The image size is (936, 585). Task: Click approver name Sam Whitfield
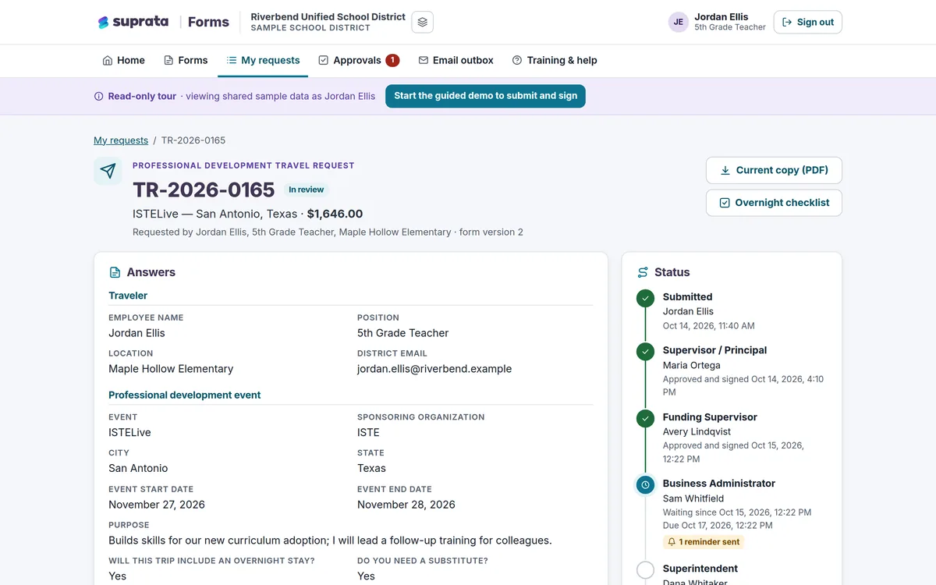tap(693, 498)
